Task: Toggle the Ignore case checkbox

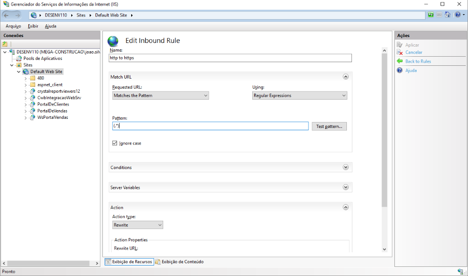Action: coord(115,143)
